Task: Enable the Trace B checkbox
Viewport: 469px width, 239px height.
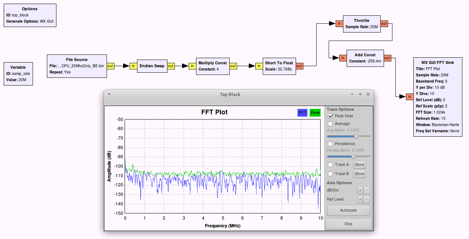Action: 330,174
